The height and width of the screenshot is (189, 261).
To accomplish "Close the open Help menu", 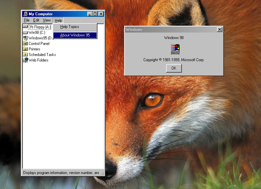I will point(58,20).
